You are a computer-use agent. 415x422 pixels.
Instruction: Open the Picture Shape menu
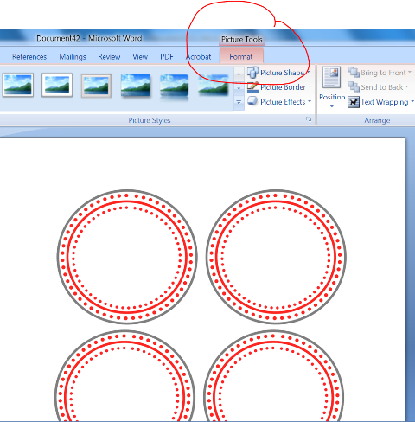coord(278,73)
